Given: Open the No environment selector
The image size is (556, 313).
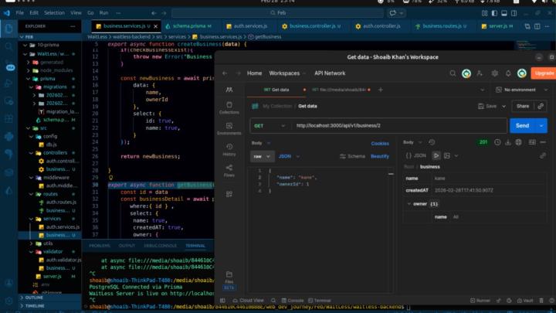Looking at the screenshot, I should click(x=521, y=90).
